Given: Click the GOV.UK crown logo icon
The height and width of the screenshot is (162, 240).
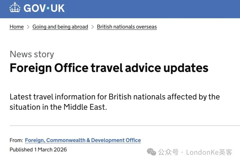Looking at the screenshot, I should [x=15, y=8].
